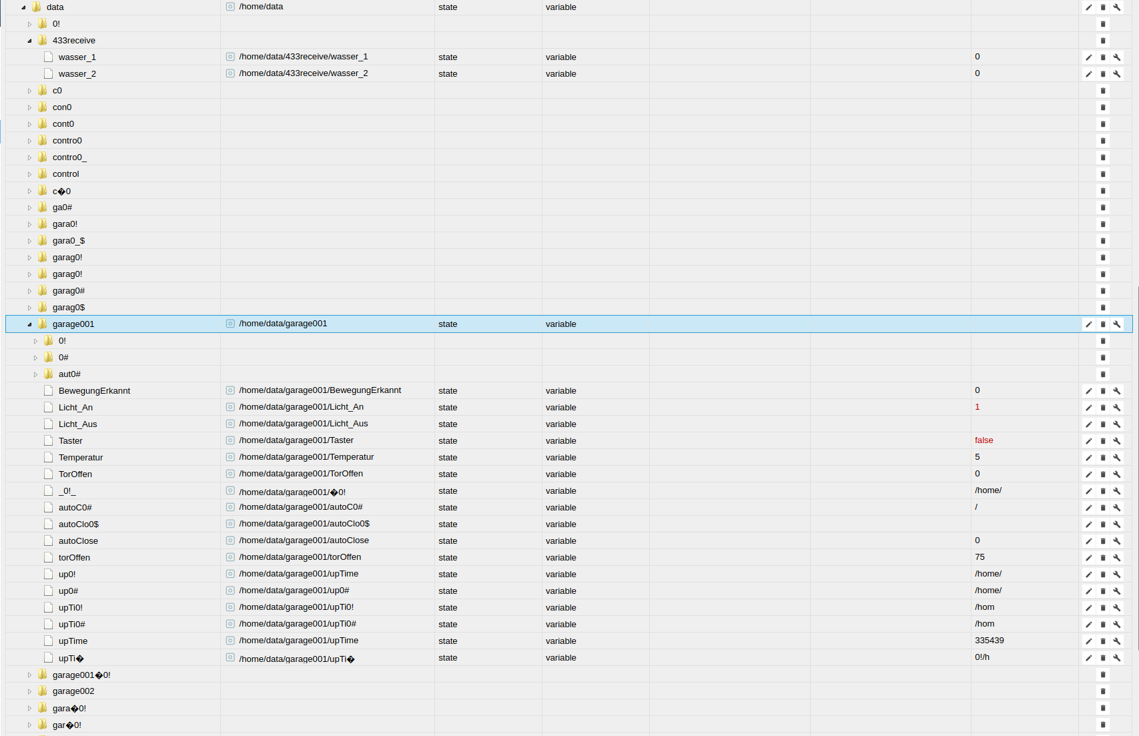Screen dimensions: 1139x736
Task: Expand the garag0# folder
Action: [x=29, y=291]
